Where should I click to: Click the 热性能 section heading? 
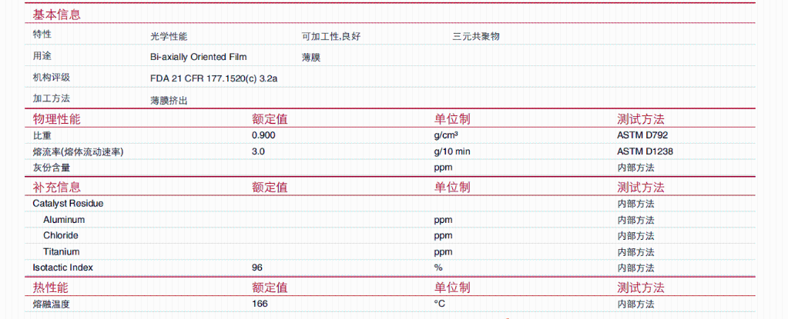[50, 288]
